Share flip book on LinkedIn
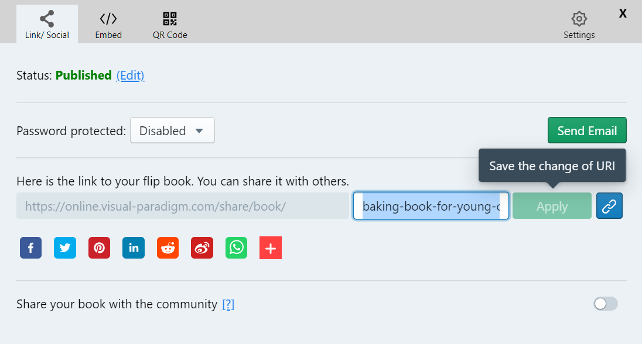The height and width of the screenshot is (344, 642). point(134,247)
